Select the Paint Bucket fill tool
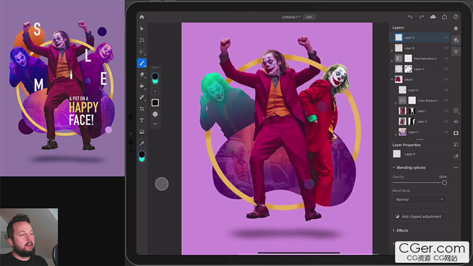Viewport: 473px width, 266px height. click(142, 86)
